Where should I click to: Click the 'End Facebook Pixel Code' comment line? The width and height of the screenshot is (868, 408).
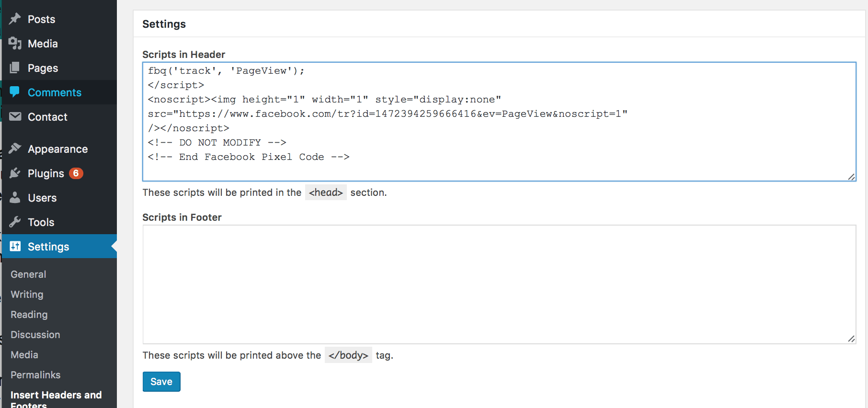click(x=249, y=157)
